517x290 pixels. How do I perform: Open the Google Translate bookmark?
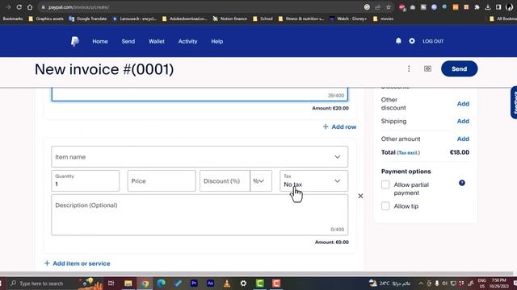88,19
